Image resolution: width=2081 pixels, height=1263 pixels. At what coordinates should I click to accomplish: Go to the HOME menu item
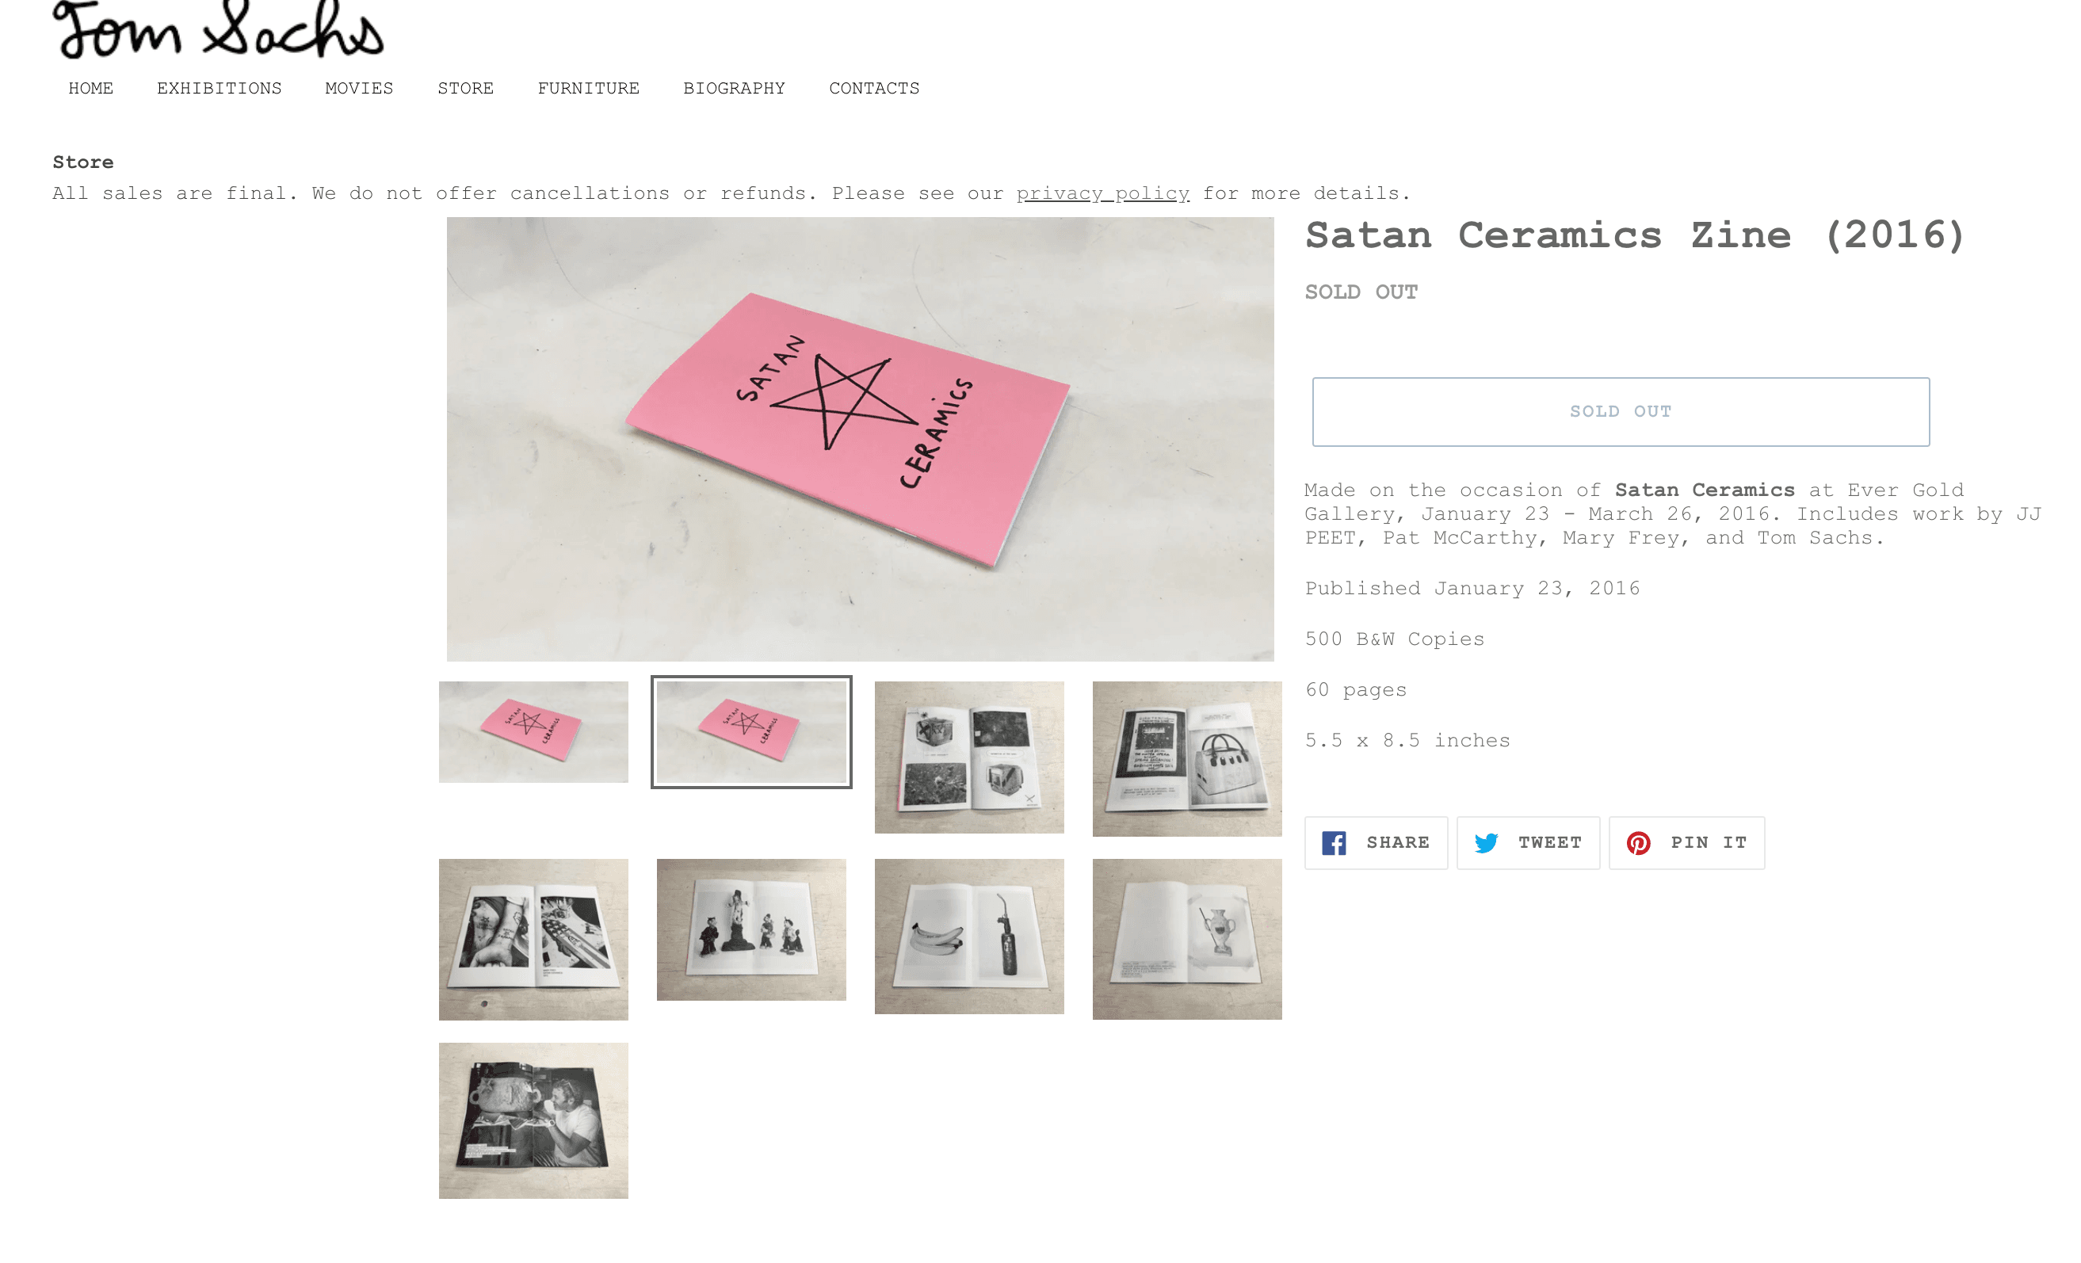pyautogui.click(x=90, y=89)
